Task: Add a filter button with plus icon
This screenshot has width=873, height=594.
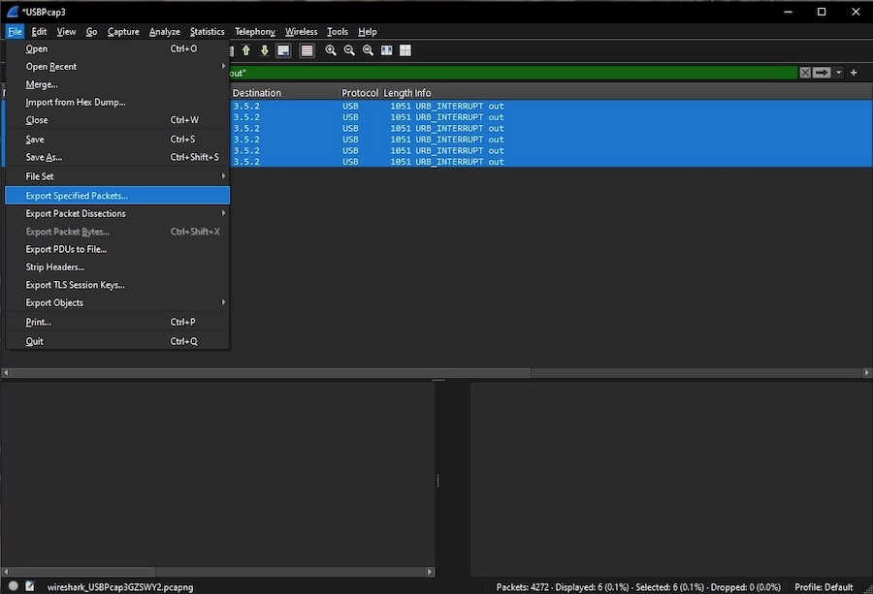Action: [854, 73]
